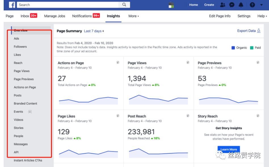Click info icon on Page Likes card
The image size is (269, 167).
coord(118,116)
